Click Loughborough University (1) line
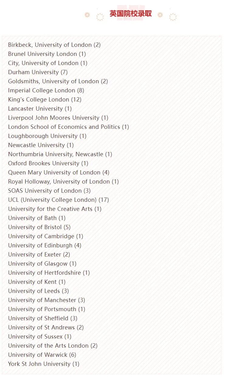The height and width of the screenshot is (392, 225). click(47, 136)
